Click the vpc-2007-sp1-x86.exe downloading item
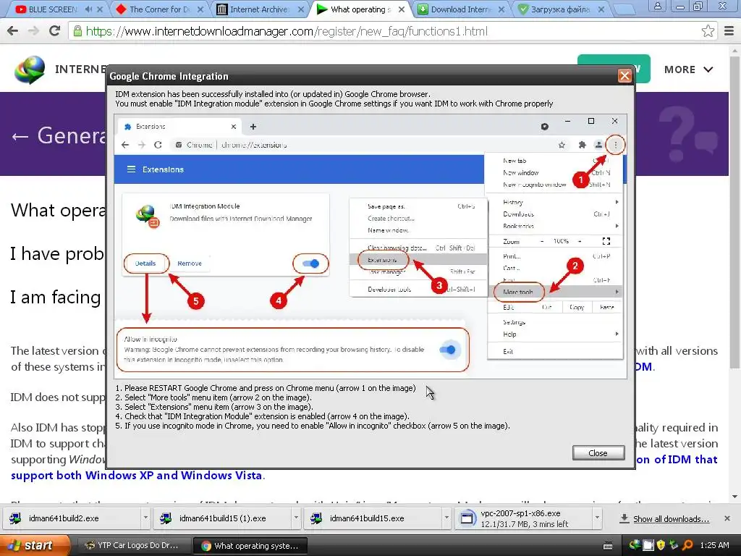 click(524, 518)
